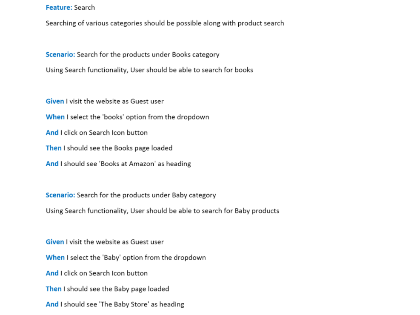
Task: Click the word "Search" beside the Feature keyword
Action: coord(84,8)
